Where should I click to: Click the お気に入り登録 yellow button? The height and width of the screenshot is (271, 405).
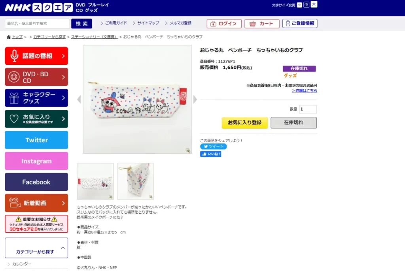(244, 122)
